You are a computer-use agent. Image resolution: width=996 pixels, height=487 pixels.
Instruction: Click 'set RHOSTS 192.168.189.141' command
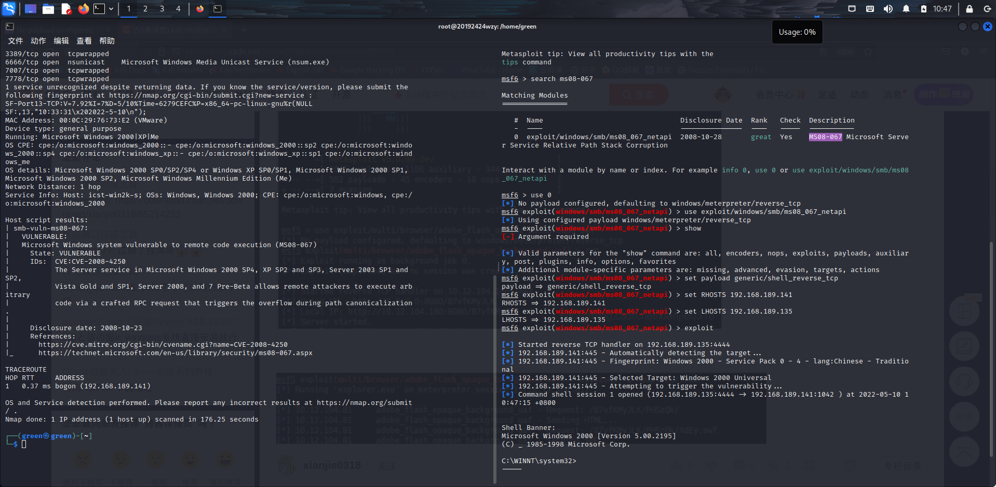point(738,295)
